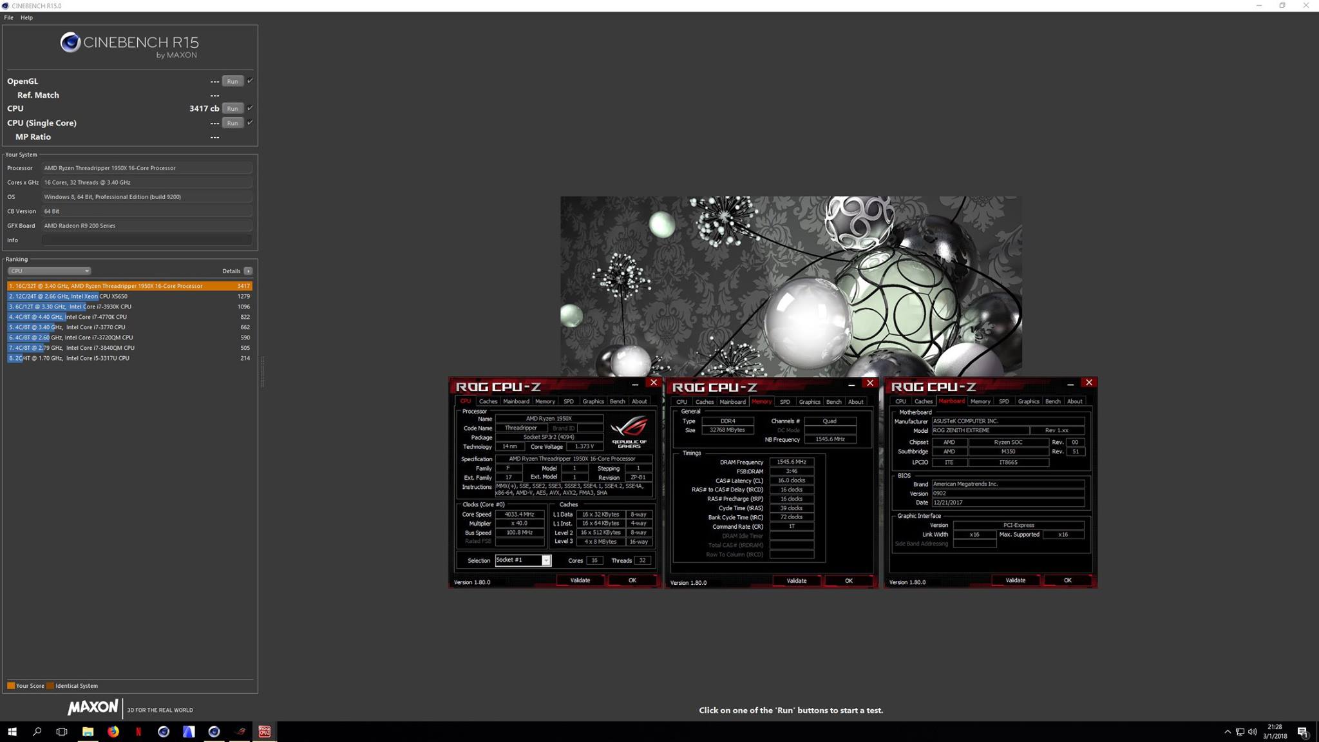The image size is (1319, 742).
Task: Click the Info input field
Action: pos(147,240)
